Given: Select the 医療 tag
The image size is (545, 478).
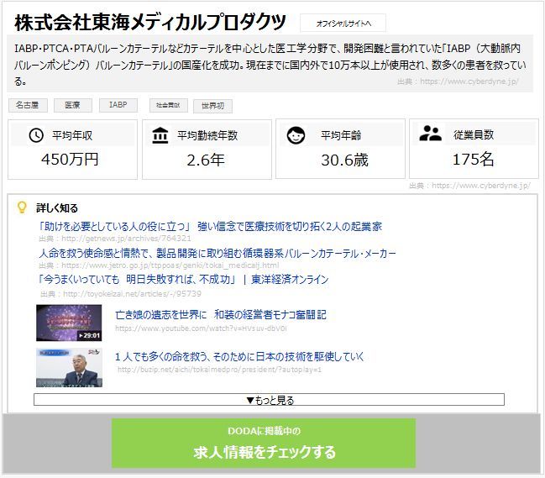Looking at the screenshot, I should click(73, 105).
